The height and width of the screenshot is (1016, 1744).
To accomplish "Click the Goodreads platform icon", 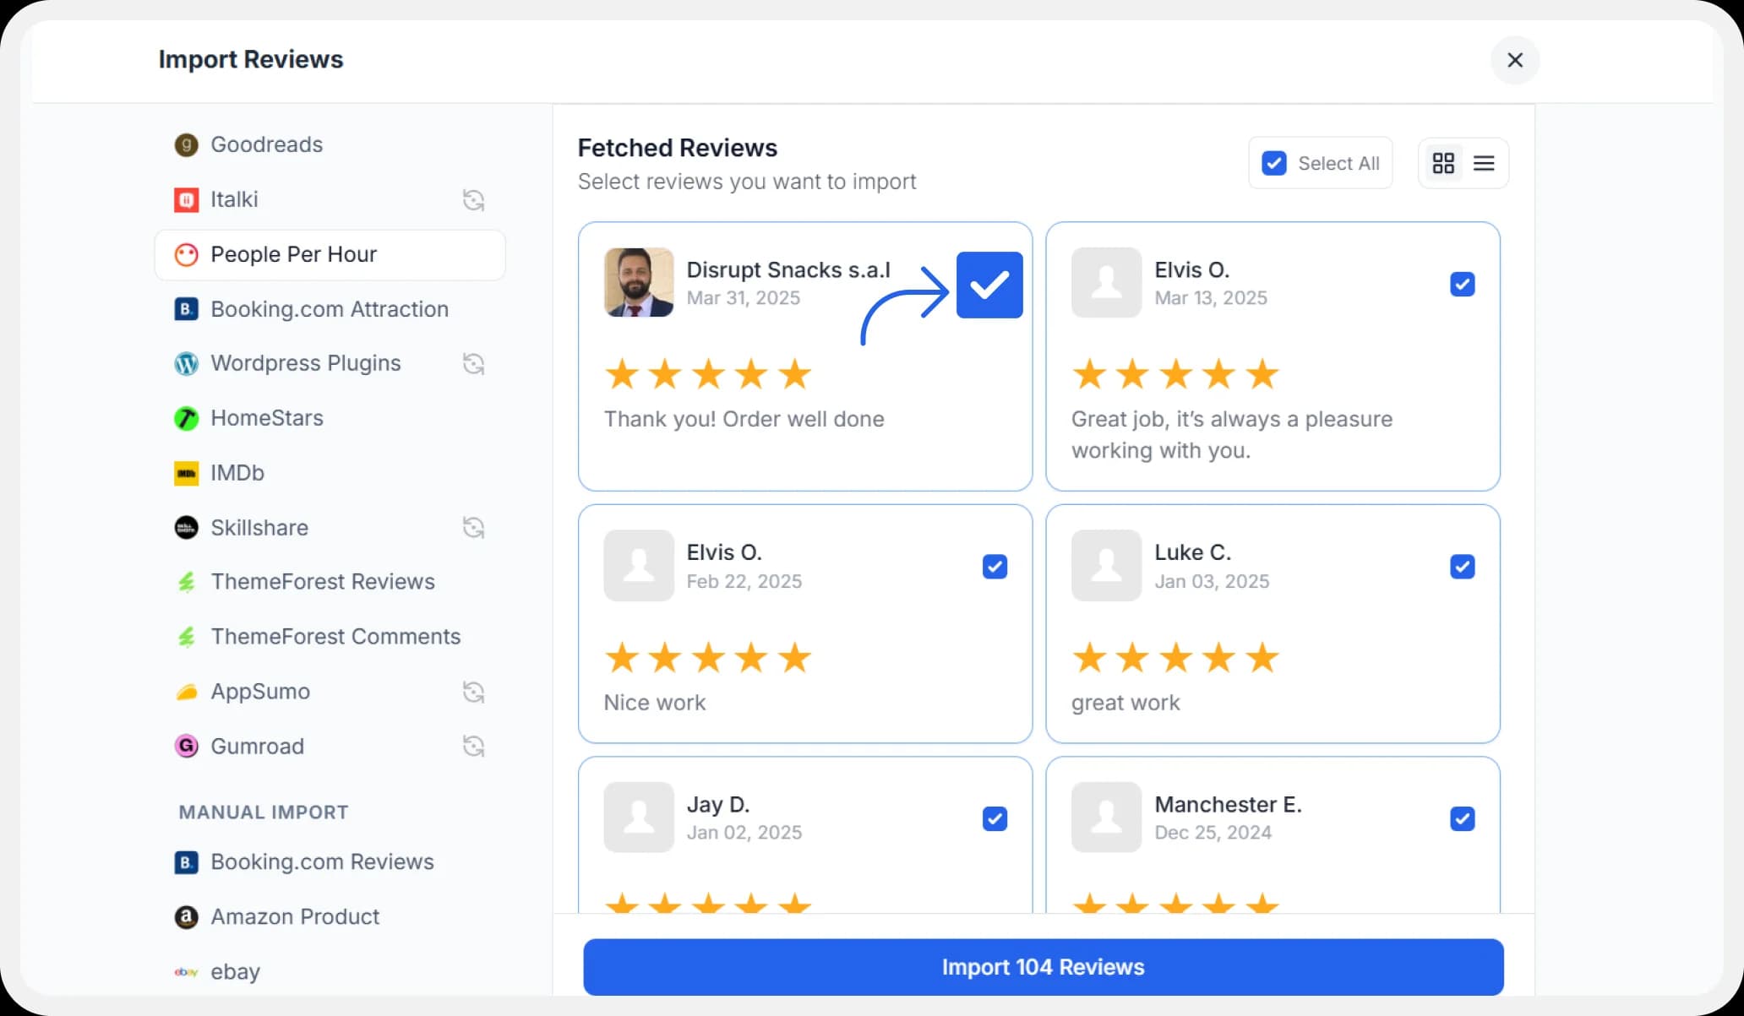I will (185, 144).
